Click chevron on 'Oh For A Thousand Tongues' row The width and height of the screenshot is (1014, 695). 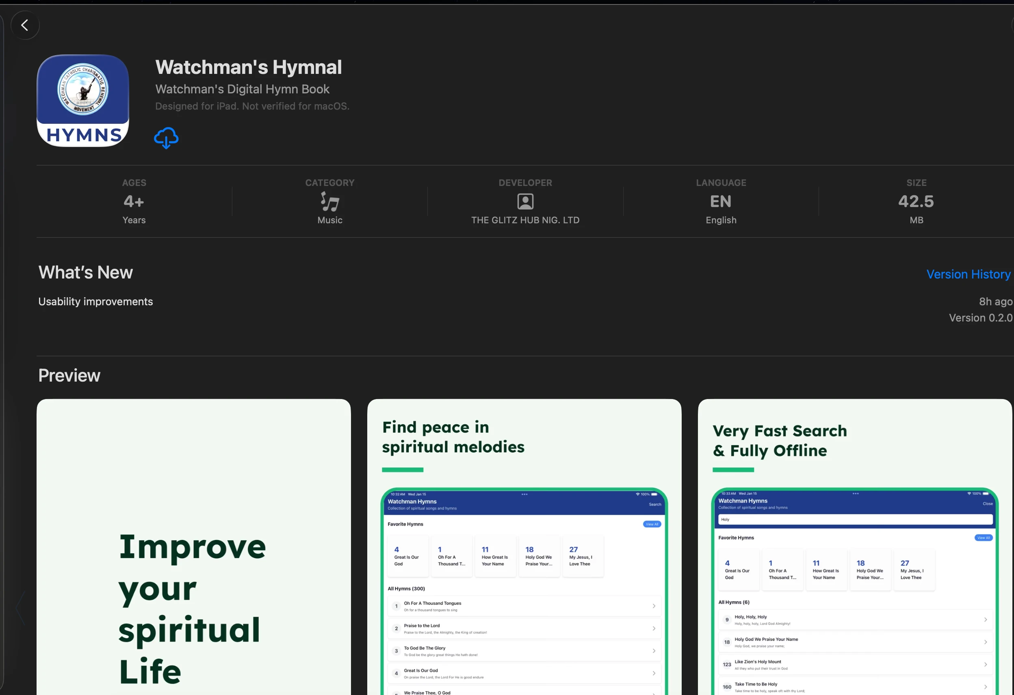(x=654, y=606)
